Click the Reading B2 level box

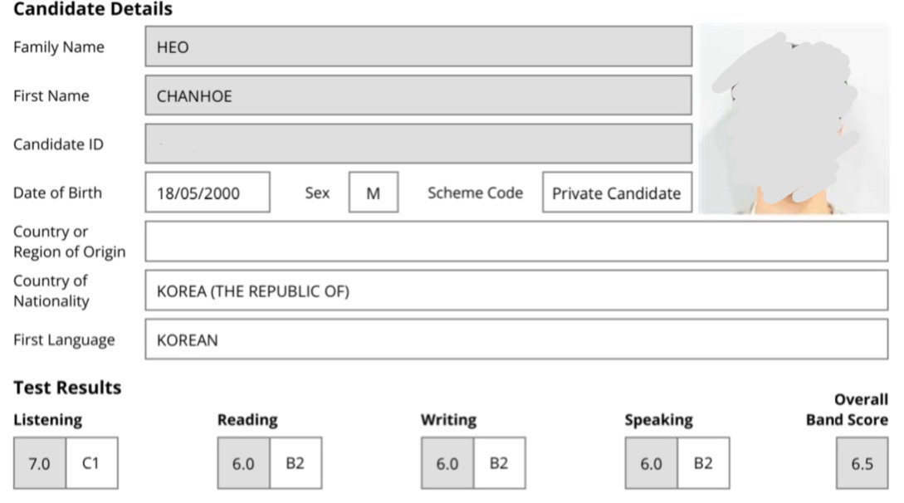[x=296, y=463]
